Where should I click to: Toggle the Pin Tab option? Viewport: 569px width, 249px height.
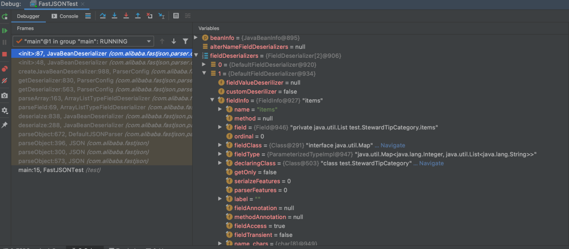(5, 125)
